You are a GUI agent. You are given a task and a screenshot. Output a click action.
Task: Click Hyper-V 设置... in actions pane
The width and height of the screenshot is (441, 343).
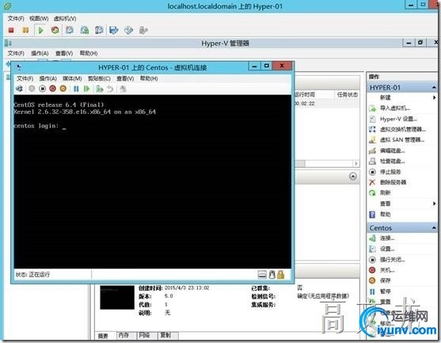[398, 119]
